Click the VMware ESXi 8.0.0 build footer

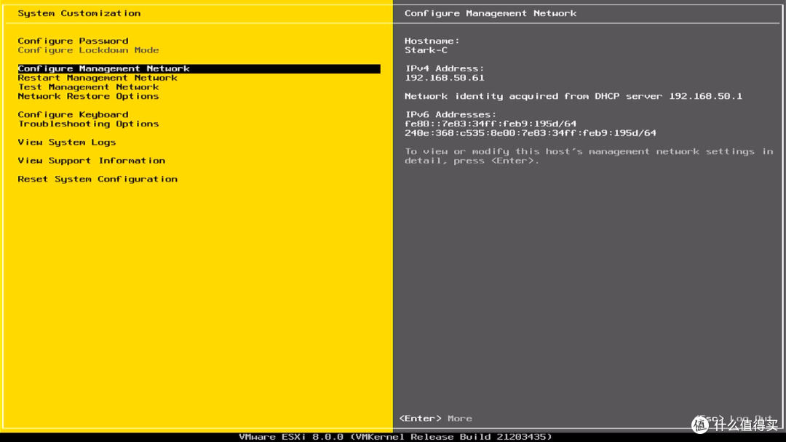395,437
